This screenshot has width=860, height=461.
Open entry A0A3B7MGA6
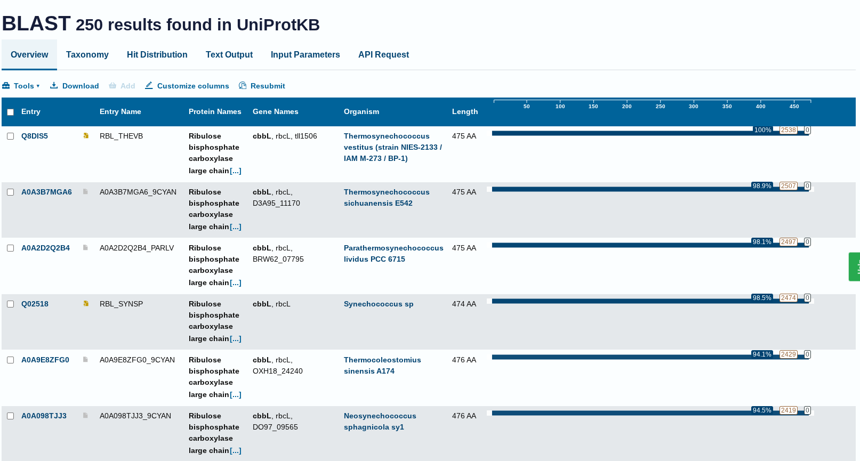tap(46, 192)
